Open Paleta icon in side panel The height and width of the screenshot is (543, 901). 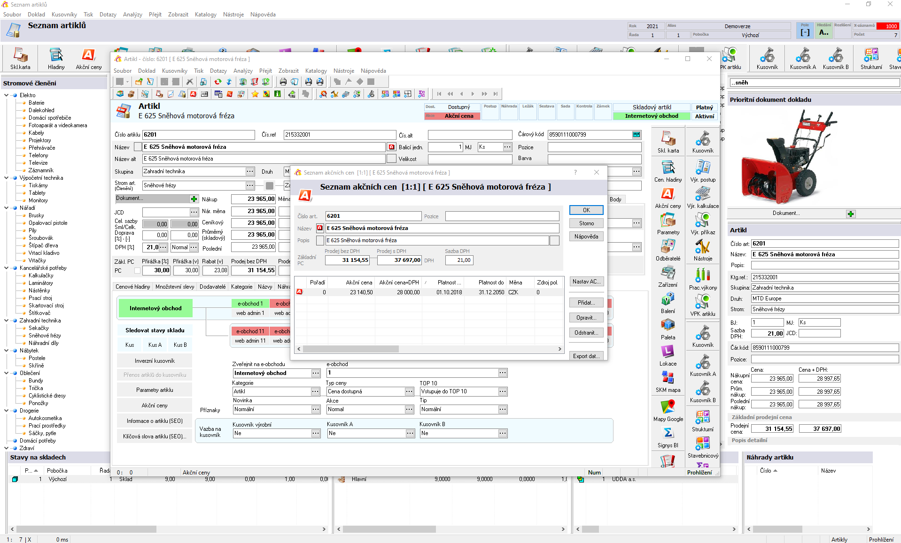[x=668, y=329]
